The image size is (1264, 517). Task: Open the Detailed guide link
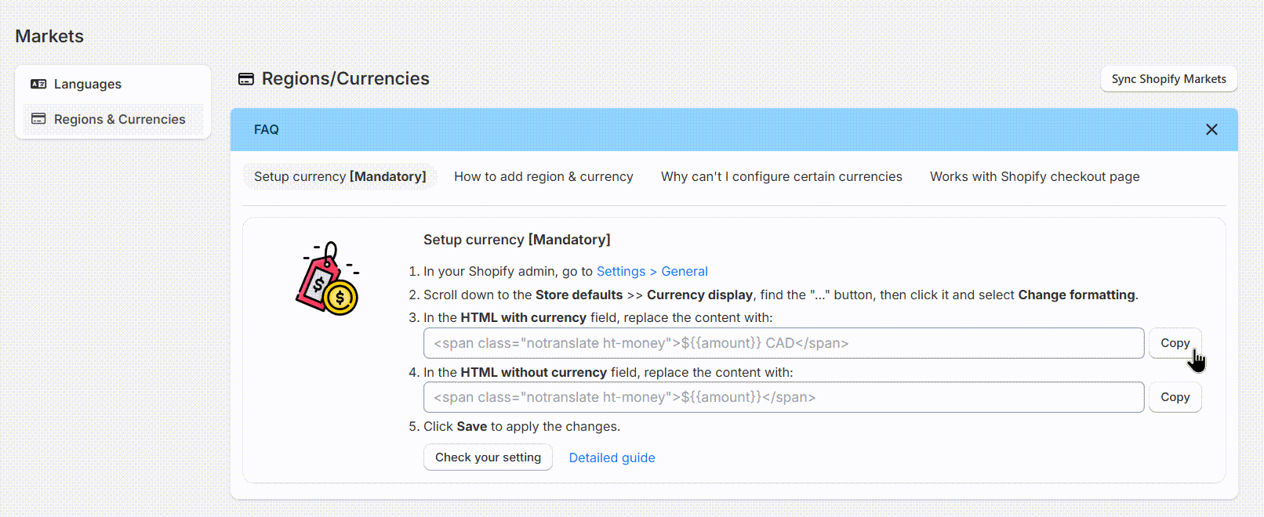coord(612,457)
